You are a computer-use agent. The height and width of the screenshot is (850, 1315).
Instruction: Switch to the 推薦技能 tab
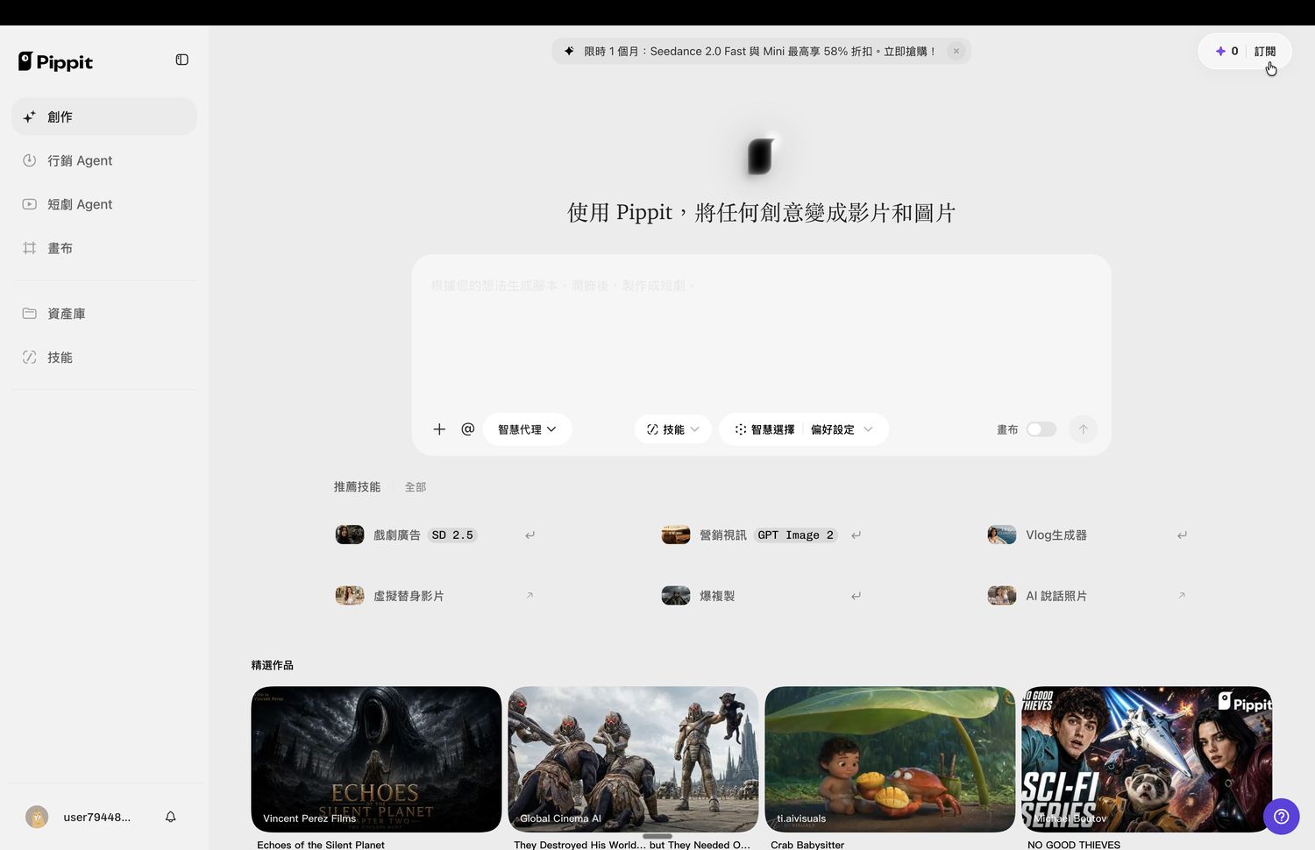357,487
